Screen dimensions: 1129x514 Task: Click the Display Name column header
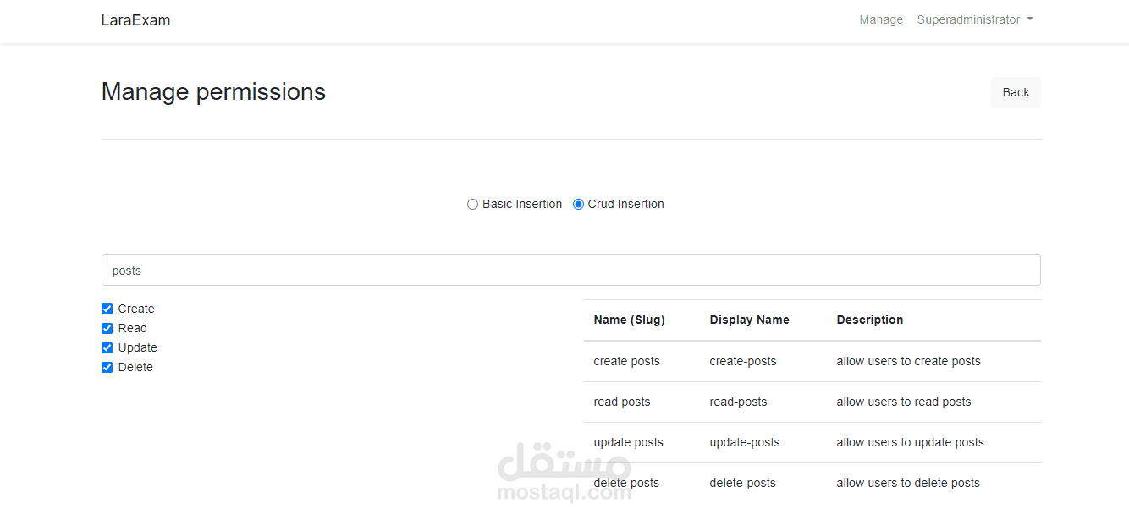[749, 320]
